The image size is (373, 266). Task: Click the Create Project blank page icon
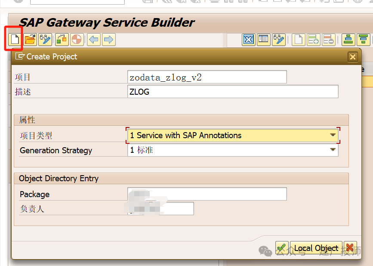coord(15,39)
